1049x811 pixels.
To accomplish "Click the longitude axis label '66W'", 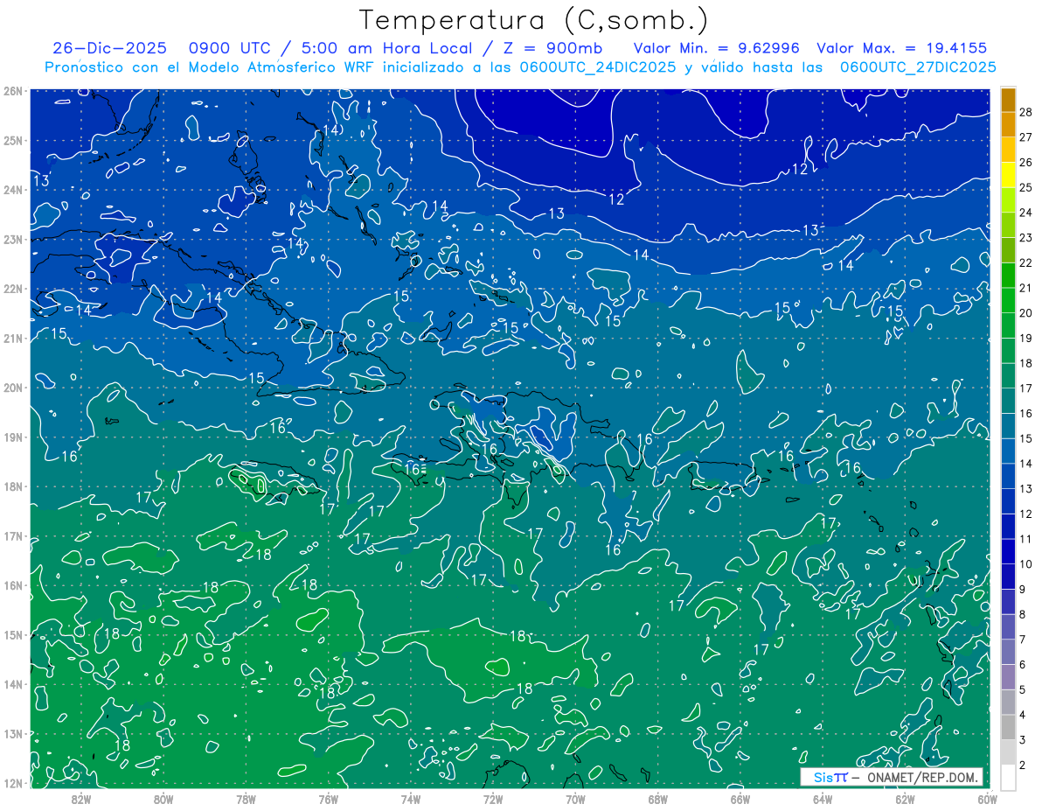I will tap(740, 799).
